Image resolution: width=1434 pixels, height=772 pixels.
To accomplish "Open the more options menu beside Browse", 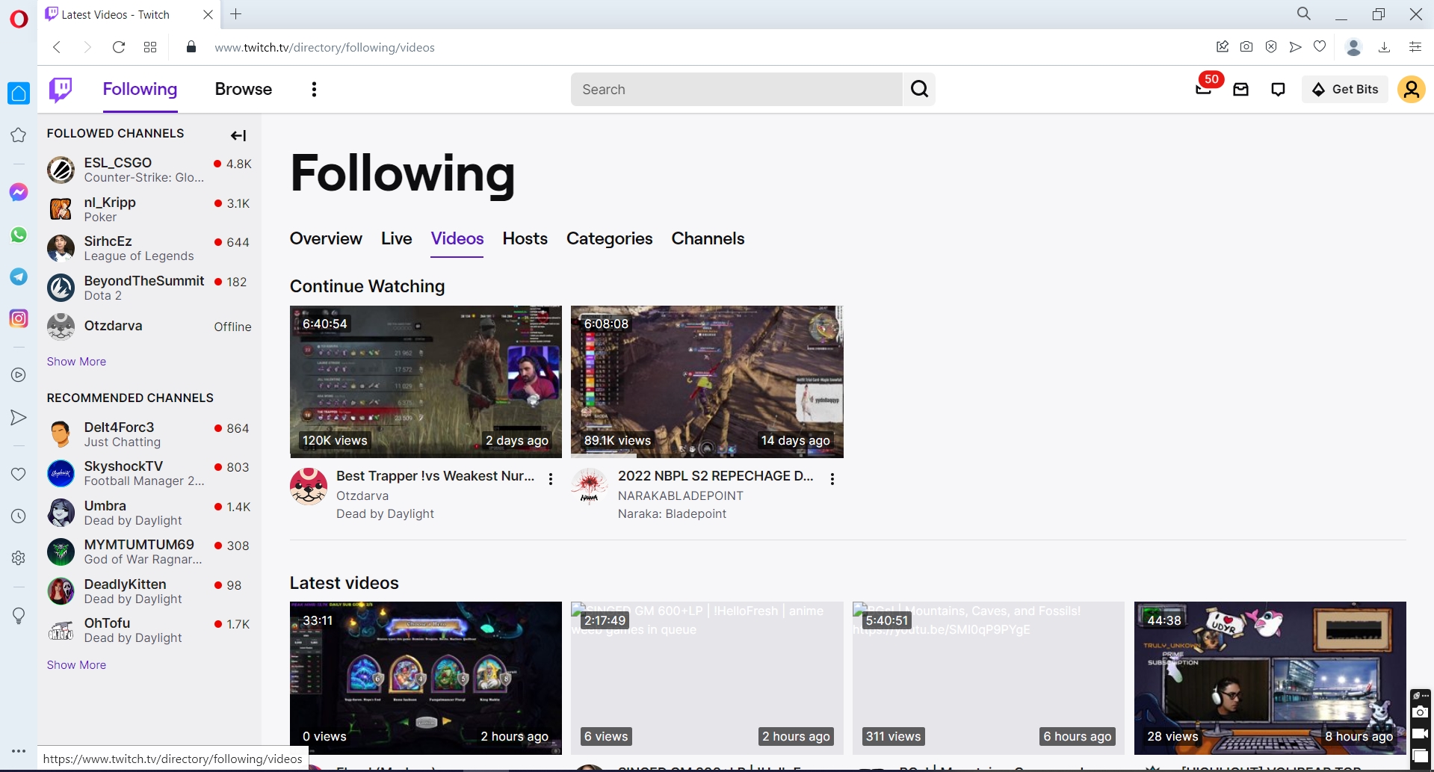I will [314, 89].
